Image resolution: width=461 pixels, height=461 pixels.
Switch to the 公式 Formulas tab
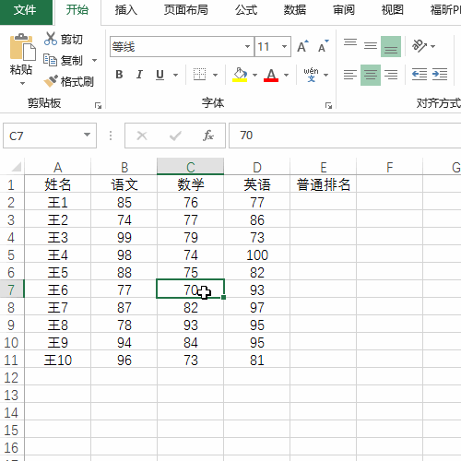(246, 10)
